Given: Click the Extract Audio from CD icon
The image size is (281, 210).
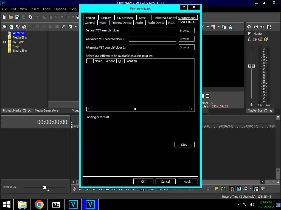Looking at the screenshot, I should pyautogui.click(x=24, y=27).
